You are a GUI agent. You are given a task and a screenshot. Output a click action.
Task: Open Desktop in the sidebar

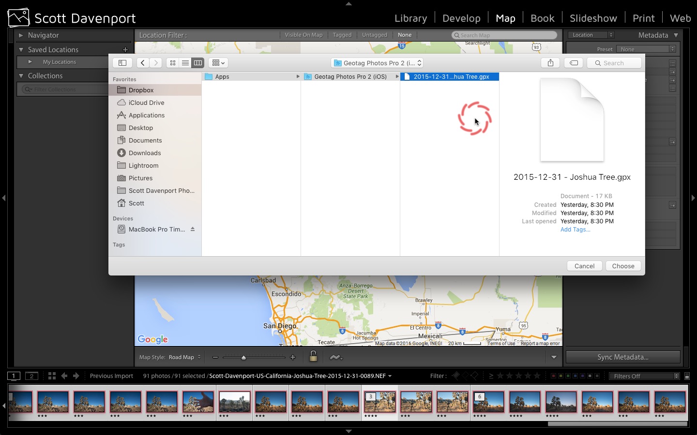pyautogui.click(x=155, y=128)
